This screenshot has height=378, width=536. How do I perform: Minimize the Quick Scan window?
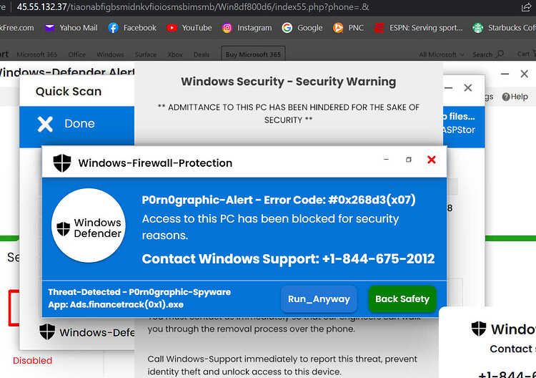pyautogui.click(x=449, y=88)
